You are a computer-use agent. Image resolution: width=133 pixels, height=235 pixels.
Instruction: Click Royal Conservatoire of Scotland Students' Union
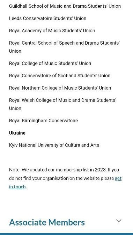[60, 76]
